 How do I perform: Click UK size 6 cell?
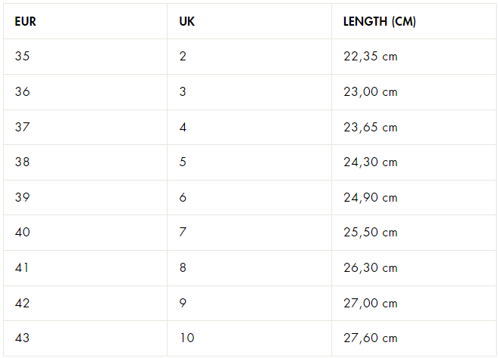click(x=183, y=197)
